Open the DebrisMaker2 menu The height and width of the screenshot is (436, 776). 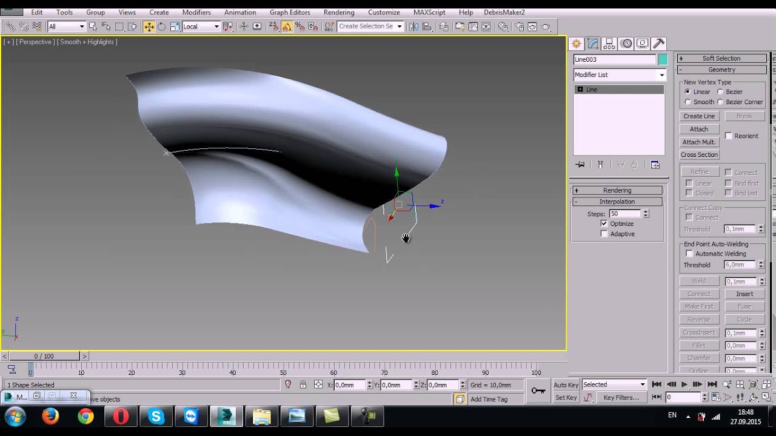pos(504,12)
